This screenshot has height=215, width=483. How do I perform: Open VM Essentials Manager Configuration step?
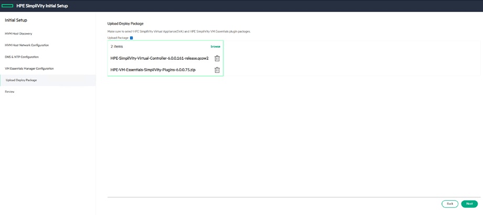29,68
